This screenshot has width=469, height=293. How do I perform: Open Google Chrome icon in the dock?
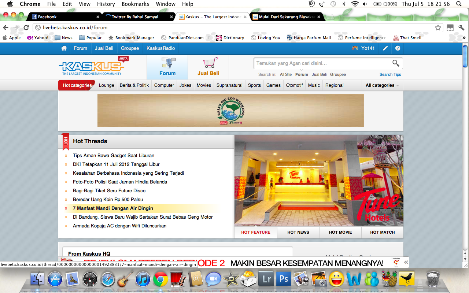pos(160,279)
